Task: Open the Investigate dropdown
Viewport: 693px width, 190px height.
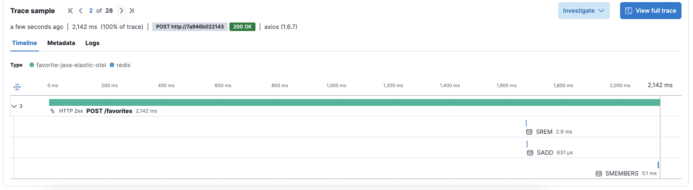Action: pyautogui.click(x=583, y=11)
